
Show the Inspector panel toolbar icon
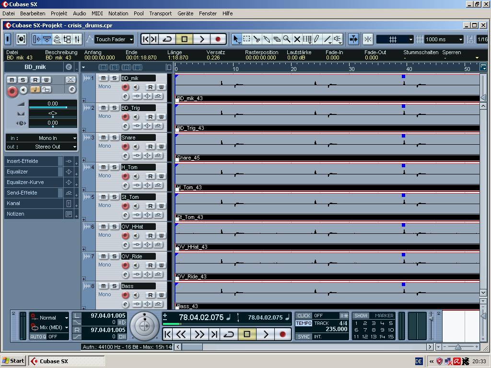click(36, 39)
